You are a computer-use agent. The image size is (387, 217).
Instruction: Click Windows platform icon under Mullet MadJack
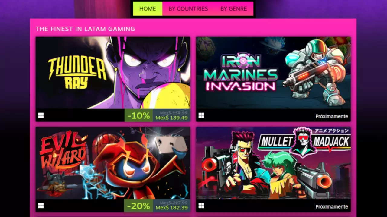tap(201, 206)
